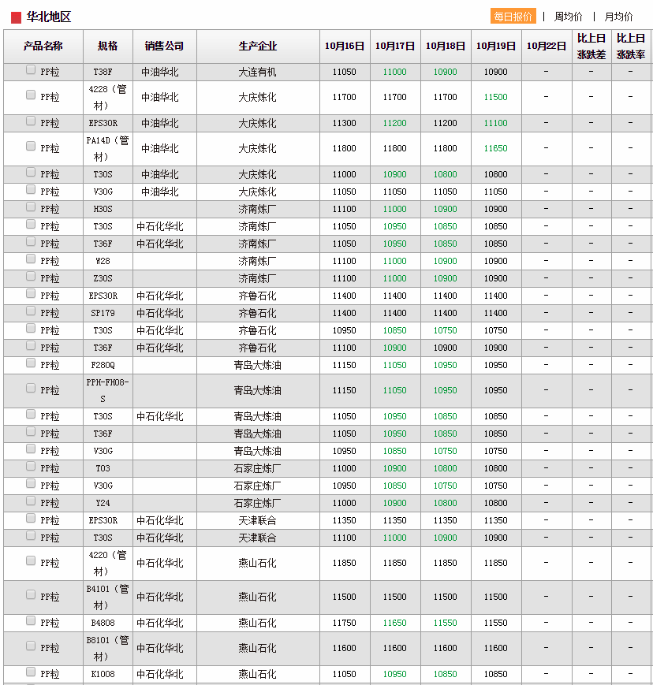Tick checkbox for T38F 大连有机 row
The width and height of the screenshot is (653, 685).
[31, 70]
